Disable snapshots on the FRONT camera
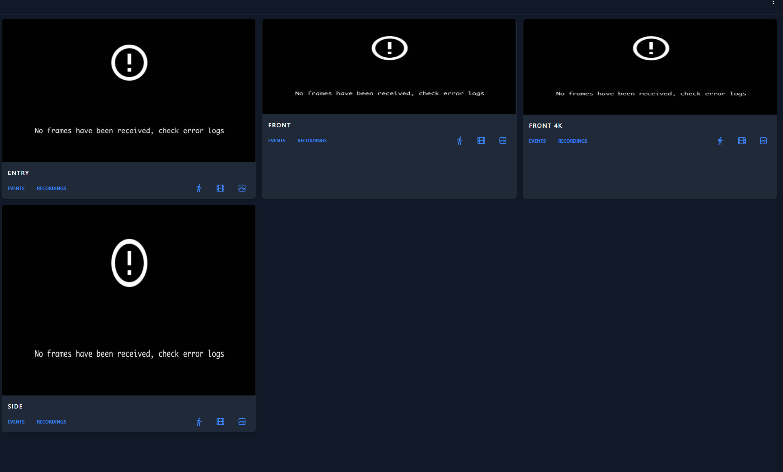783x472 pixels. (503, 140)
